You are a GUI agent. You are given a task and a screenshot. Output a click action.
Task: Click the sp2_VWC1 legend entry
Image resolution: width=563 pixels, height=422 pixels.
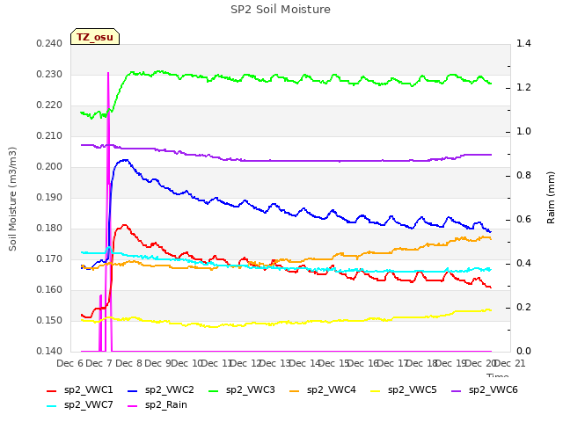80,390
